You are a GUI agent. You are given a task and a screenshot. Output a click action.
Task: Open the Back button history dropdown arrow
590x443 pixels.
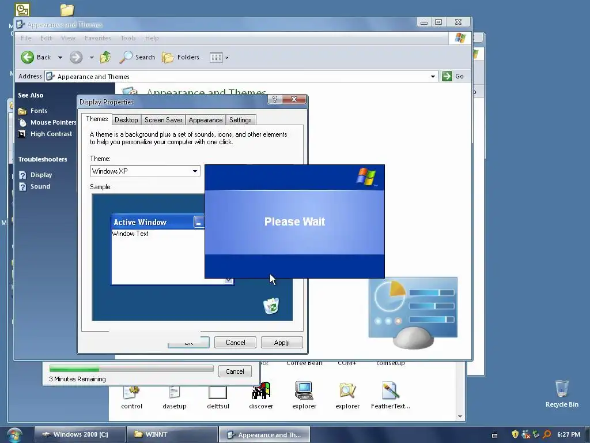[60, 58]
